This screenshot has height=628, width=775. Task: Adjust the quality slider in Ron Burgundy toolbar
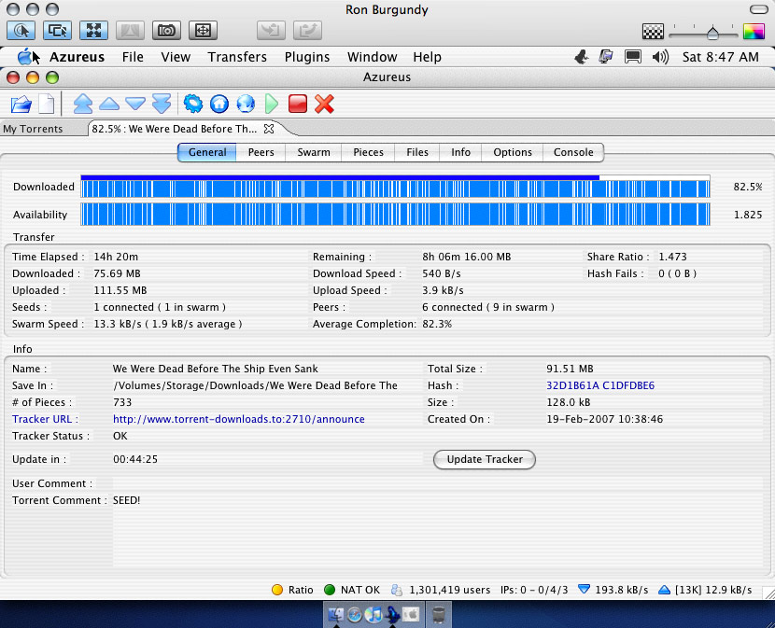(712, 33)
